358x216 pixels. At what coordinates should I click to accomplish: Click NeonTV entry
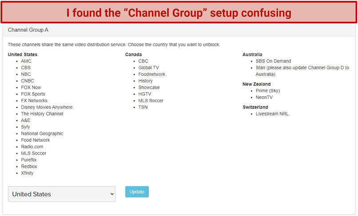(x=264, y=98)
